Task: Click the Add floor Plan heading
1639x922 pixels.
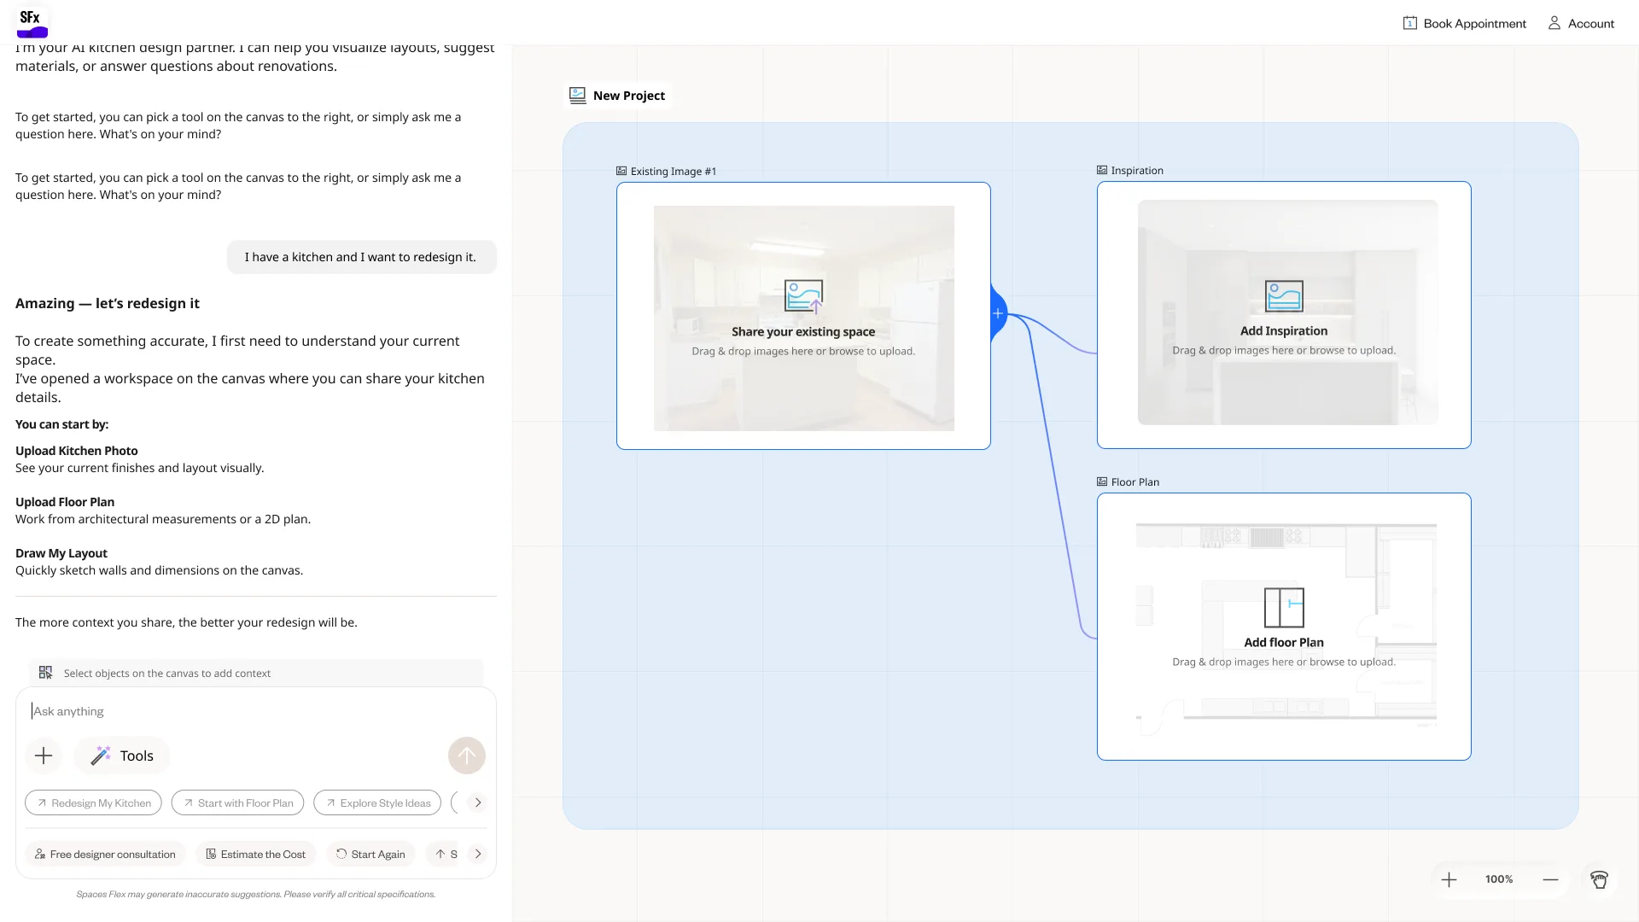Action: (x=1284, y=643)
